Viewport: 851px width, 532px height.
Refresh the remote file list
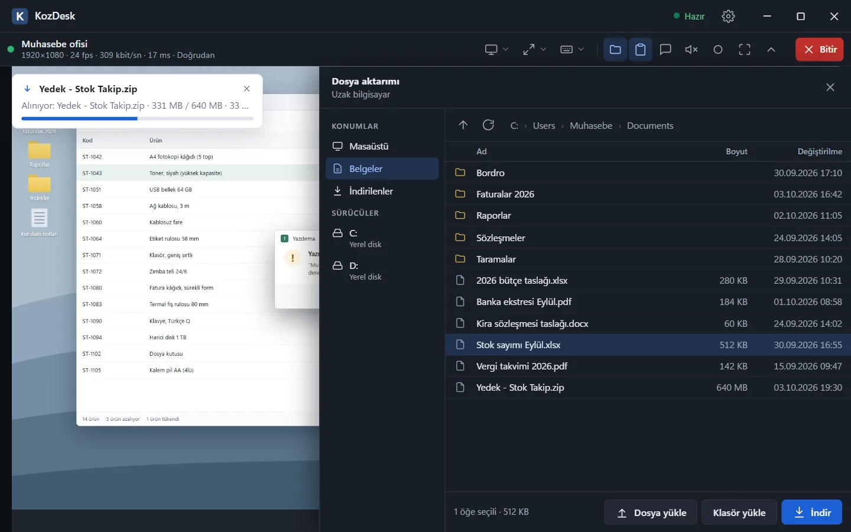[x=488, y=125]
